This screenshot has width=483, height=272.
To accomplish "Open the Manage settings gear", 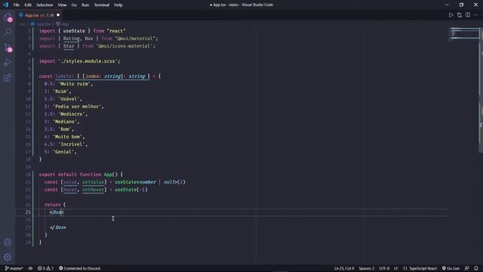I will tap(8, 257).
